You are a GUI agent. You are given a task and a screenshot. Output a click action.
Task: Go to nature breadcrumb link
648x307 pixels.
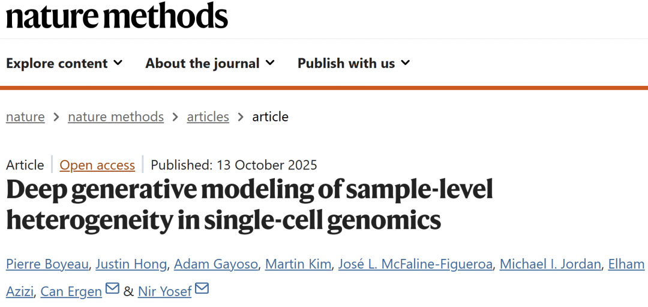tap(25, 117)
